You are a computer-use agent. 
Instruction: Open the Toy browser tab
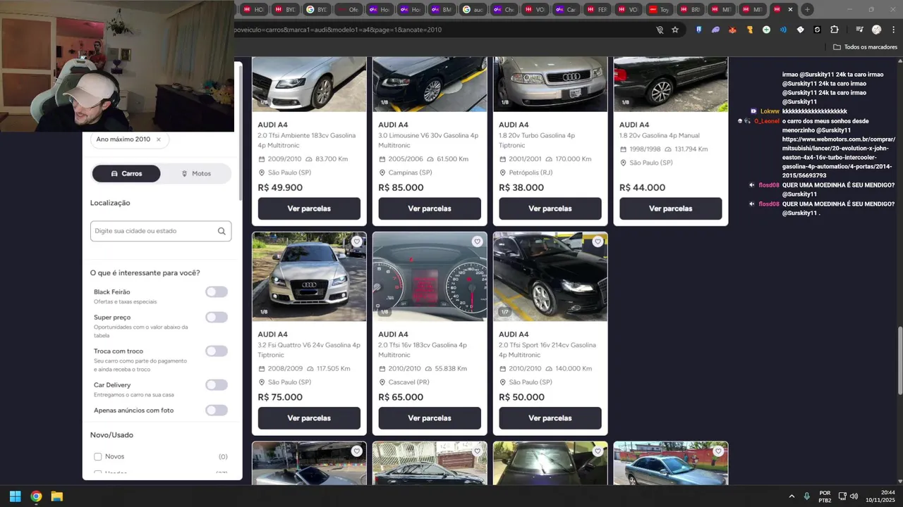659,9
